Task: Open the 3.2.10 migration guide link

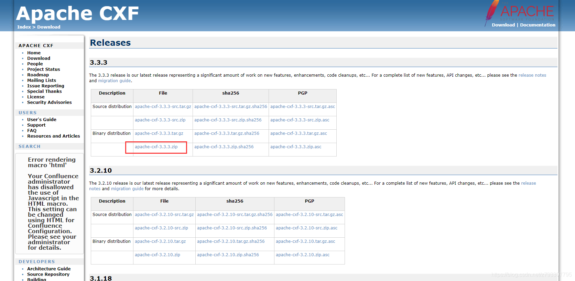Action: (127, 189)
